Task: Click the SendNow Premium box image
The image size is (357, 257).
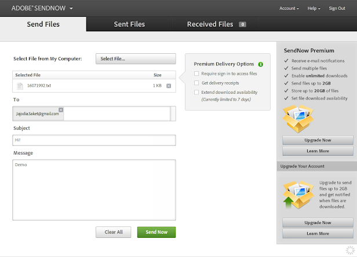Action: [x=298, y=119]
